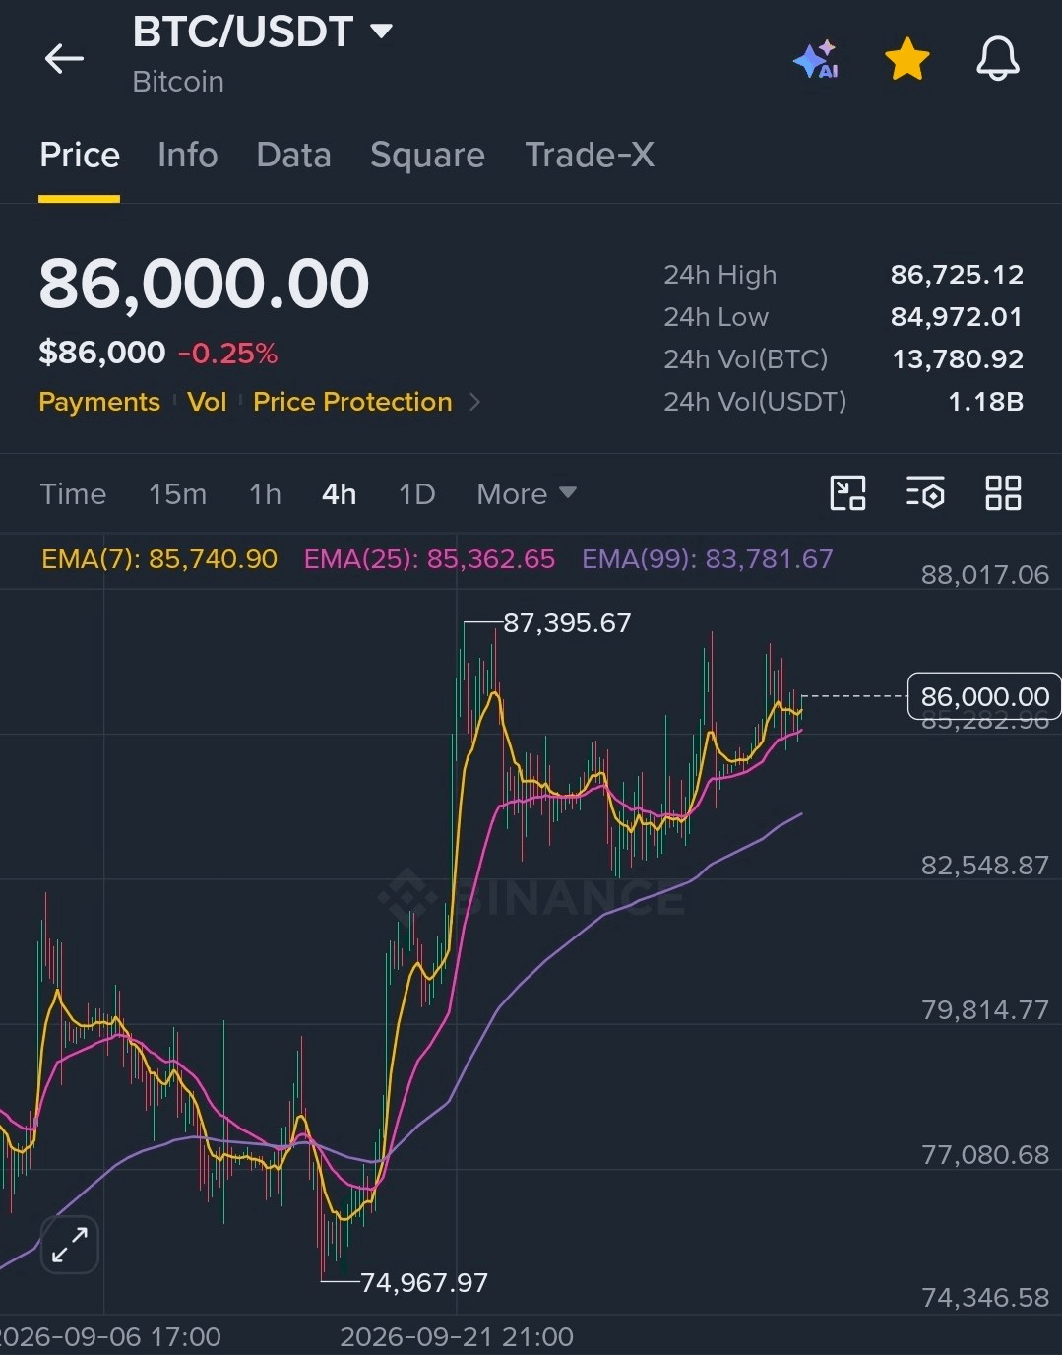
Task: Open the chart indicator settings icon
Action: click(925, 492)
